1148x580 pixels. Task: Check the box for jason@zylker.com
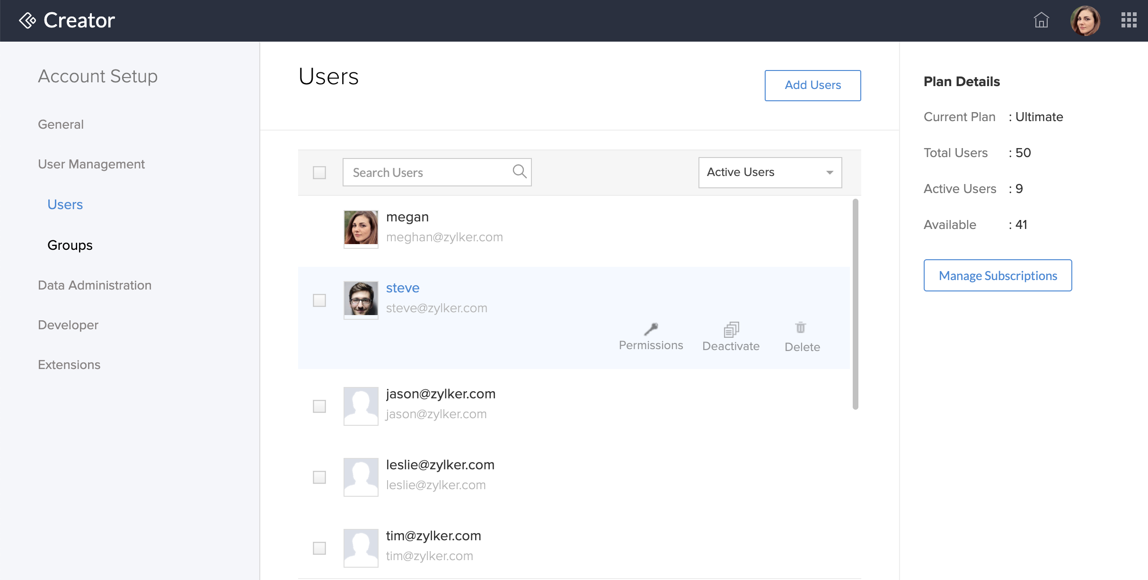319,406
